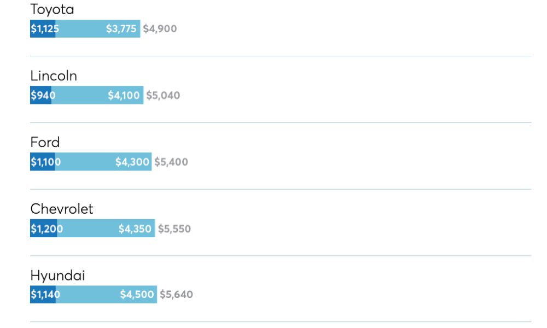Select Hyundai's light blue $4,500 bar segment
Screen dimensions: 547x328
click(x=107, y=295)
